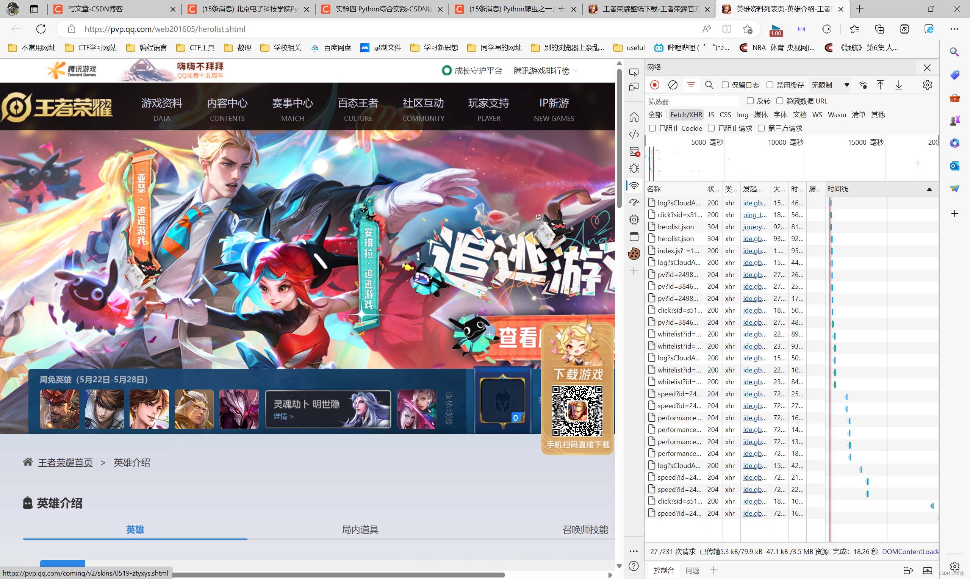Image resolution: width=970 pixels, height=579 pixels.
Task: Clear the network request log
Action: pyautogui.click(x=673, y=85)
